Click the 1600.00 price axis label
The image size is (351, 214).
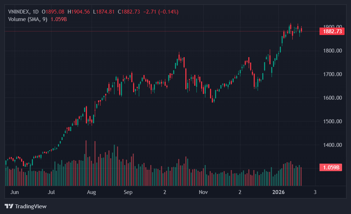click(332, 98)
